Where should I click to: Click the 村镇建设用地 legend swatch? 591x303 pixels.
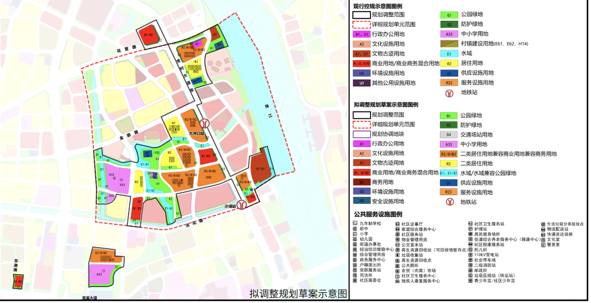click(x=449, y=43)
